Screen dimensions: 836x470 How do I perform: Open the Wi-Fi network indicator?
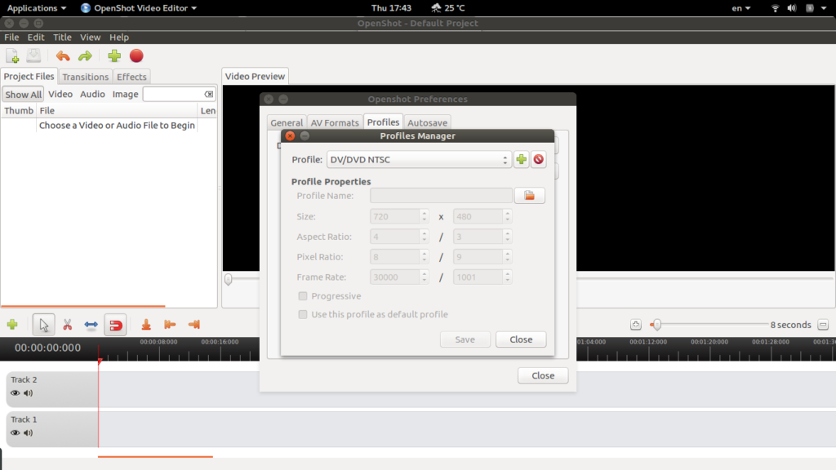776,8
